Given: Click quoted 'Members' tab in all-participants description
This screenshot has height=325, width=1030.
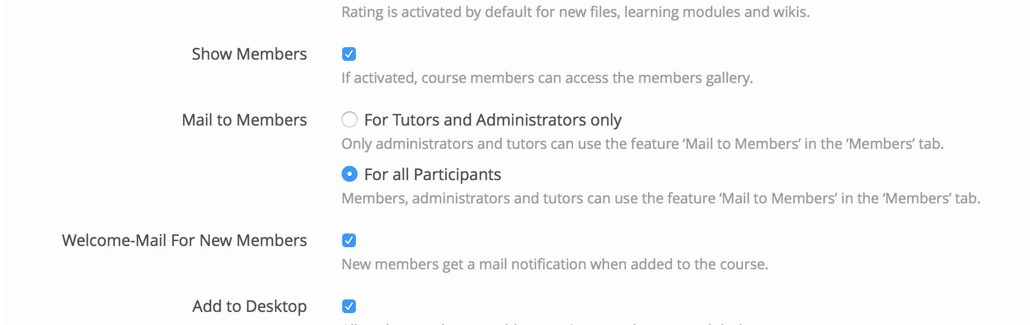Looking at the screenshot, I should point(915,198).
